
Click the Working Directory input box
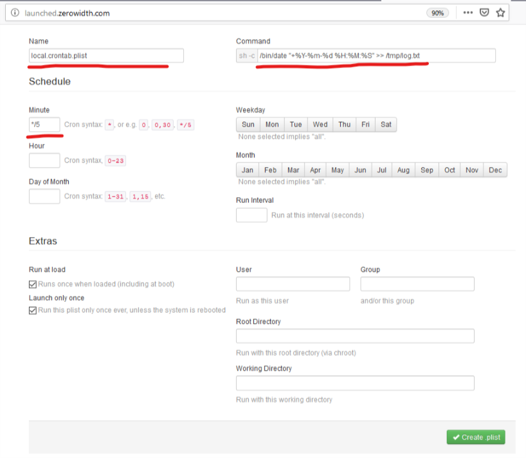click(x=355, y=383)
